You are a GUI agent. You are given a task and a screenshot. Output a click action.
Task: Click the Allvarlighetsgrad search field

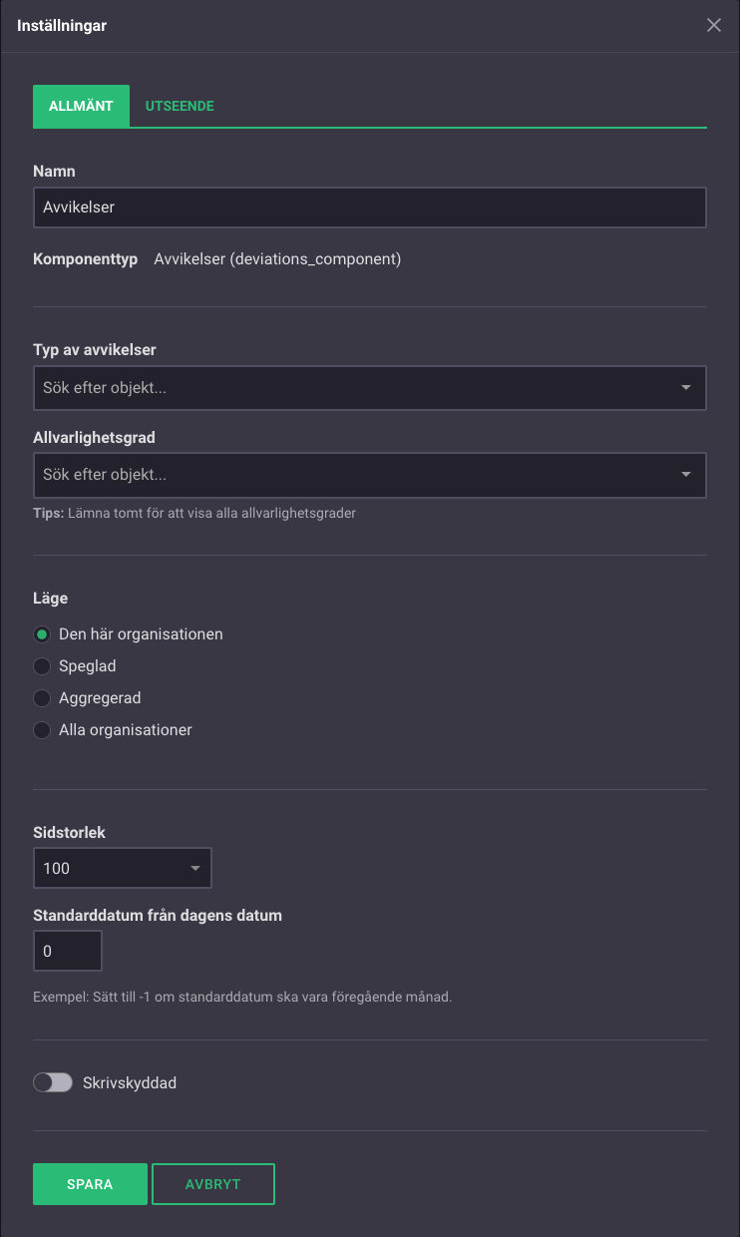[349, 475]
